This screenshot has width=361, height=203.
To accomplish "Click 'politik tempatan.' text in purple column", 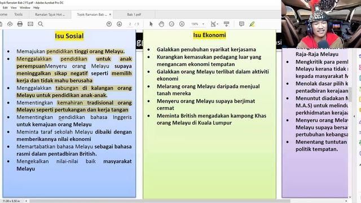I will pyautogui.click(x=316, y=149).
